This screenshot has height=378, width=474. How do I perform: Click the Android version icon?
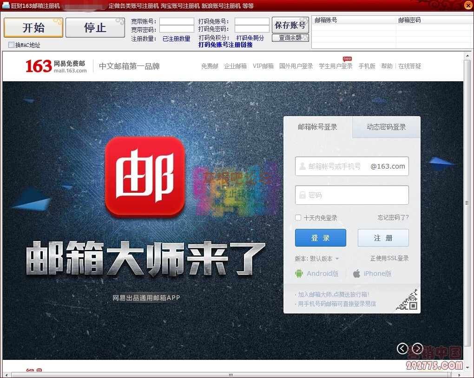299,274
